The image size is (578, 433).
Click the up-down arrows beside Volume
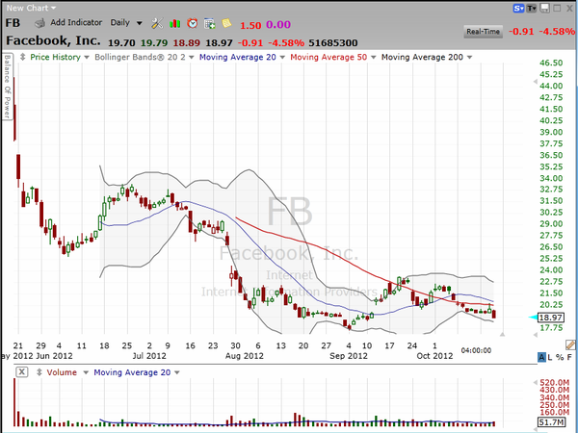pyautogui.click(x=39, y=372)
